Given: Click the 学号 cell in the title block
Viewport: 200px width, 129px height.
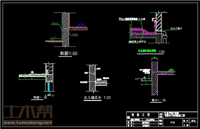Looking at the screenshot, I should point(130,123).
